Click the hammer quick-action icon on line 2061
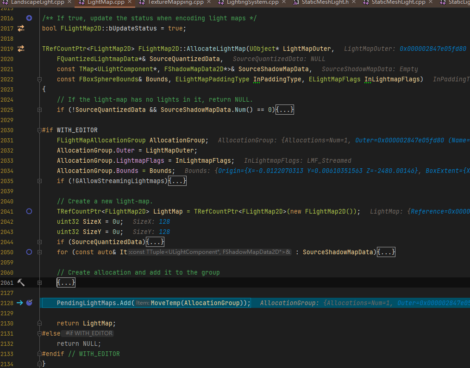The width and height of the screenshot is (470, 368). tap(21, 282)
